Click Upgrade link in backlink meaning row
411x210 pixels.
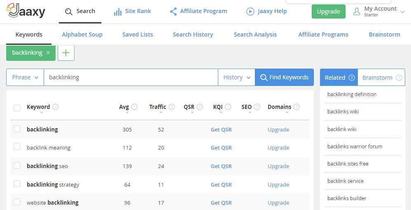278,148
